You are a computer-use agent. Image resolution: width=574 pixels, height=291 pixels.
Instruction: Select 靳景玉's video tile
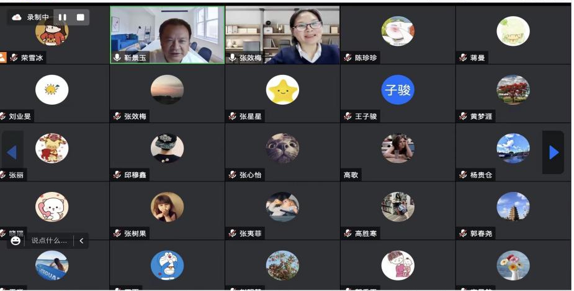click(x=168, y=35)
